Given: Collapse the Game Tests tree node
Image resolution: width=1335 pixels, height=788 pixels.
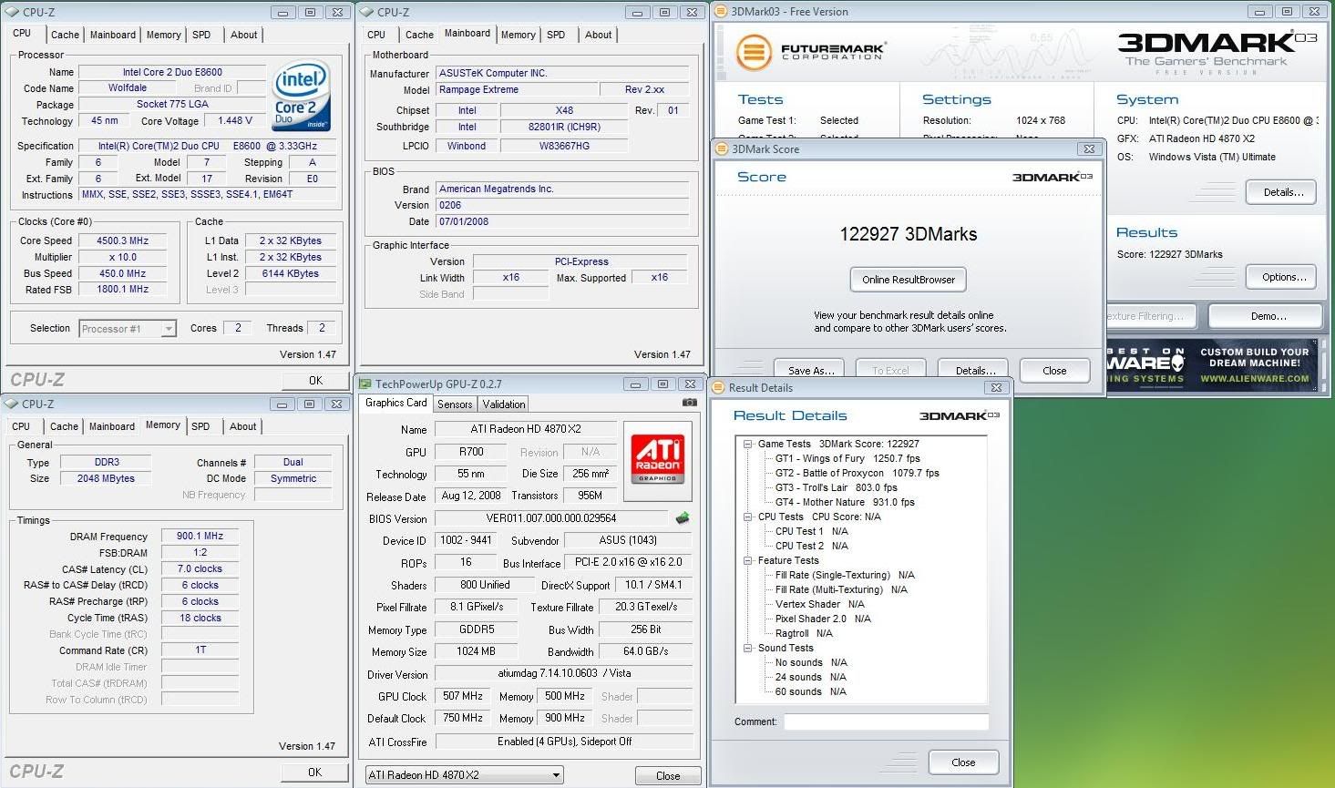Looking at the screenshot, I should click(747, 445).
